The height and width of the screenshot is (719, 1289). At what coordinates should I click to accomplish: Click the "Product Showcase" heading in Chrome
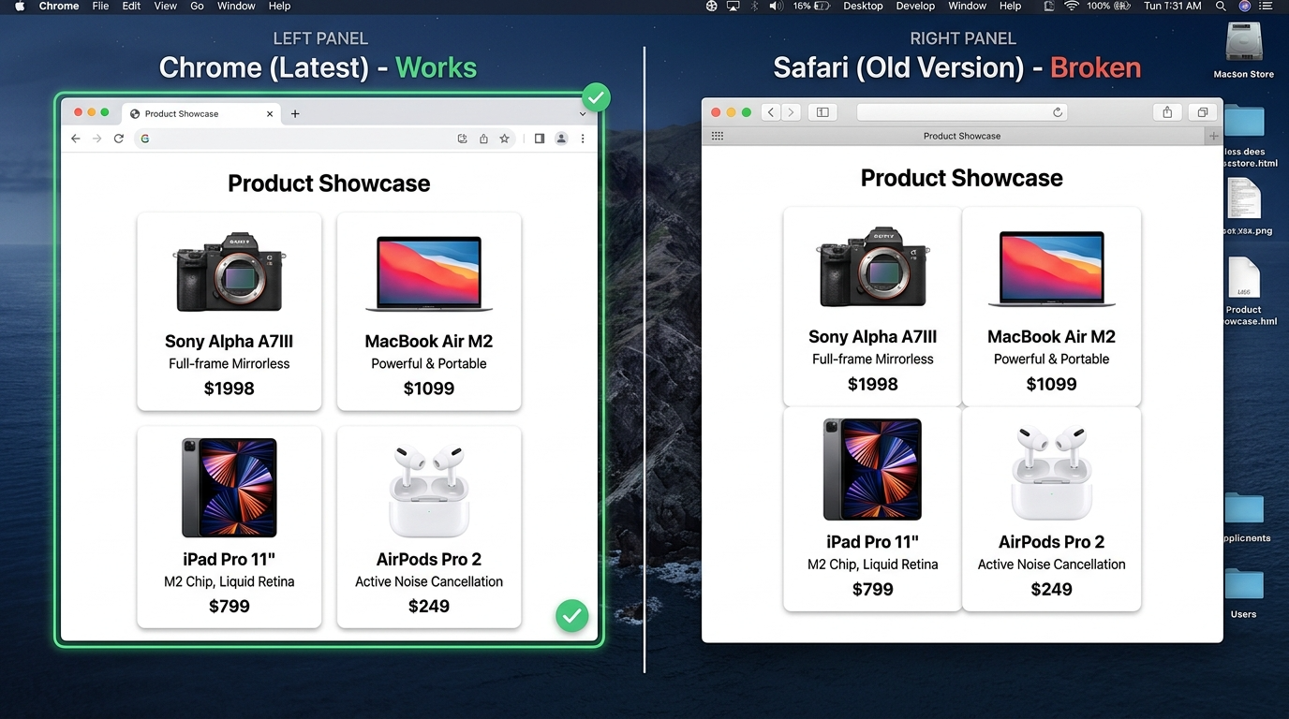(329, 183)
